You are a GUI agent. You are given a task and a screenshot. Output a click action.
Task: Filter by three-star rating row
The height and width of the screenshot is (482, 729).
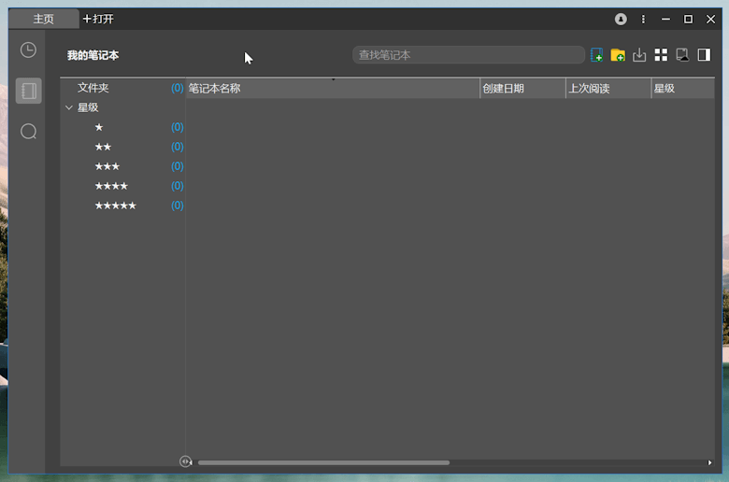(x=123, y=166)
